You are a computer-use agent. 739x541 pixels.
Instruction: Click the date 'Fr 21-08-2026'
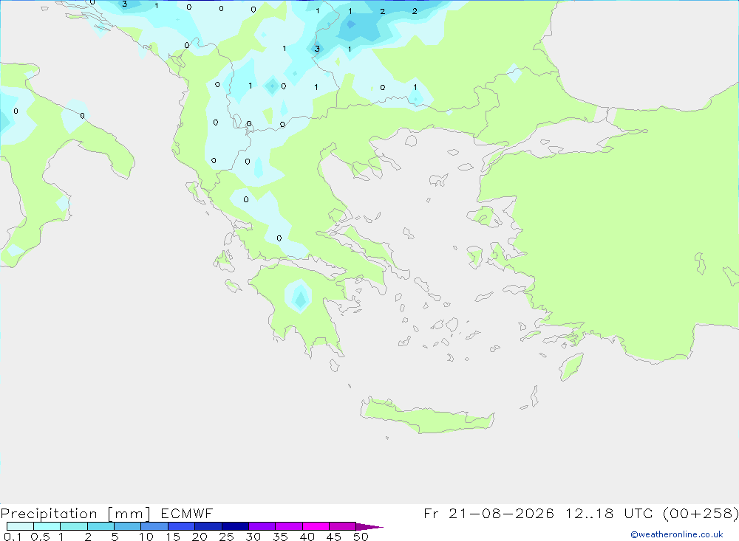(x=488, y=513)
